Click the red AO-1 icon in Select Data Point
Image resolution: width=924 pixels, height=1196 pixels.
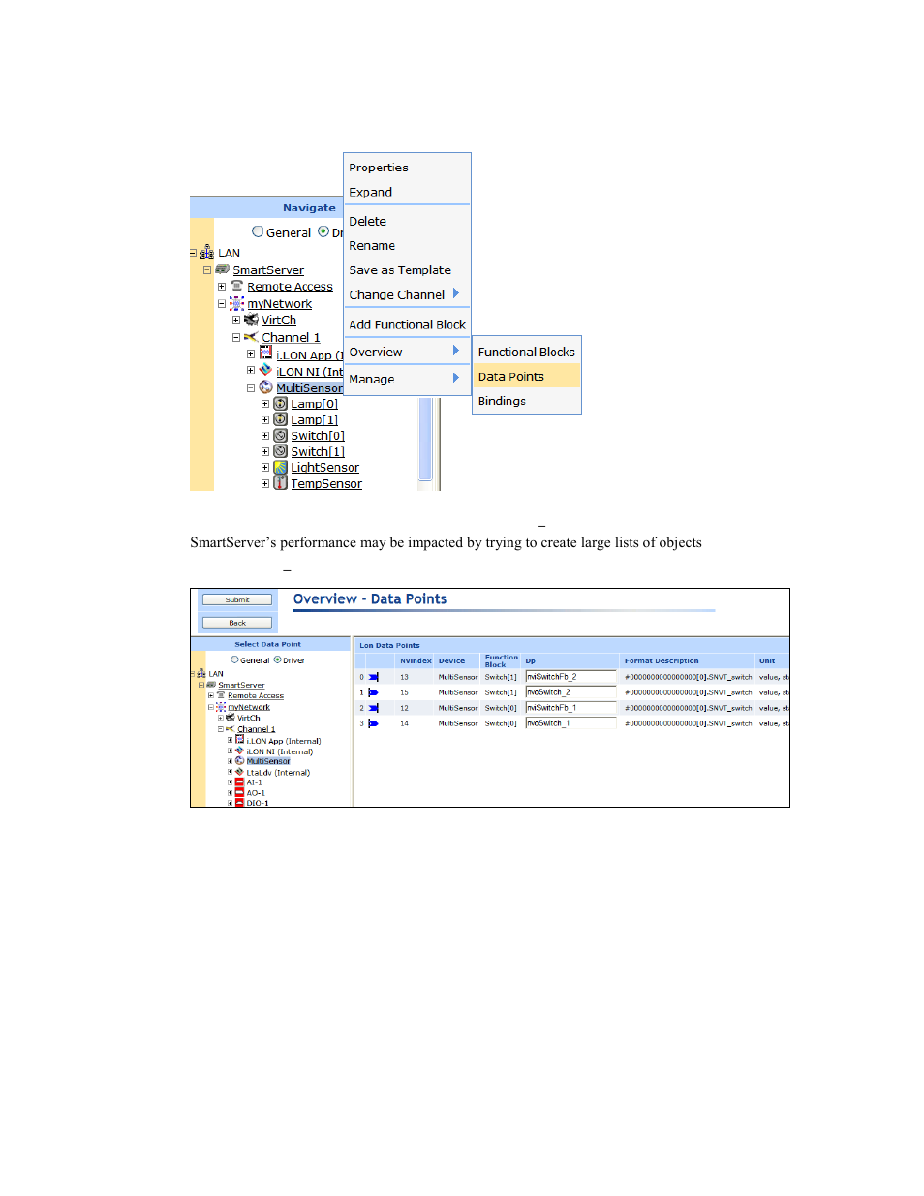[x=239, y=793]
